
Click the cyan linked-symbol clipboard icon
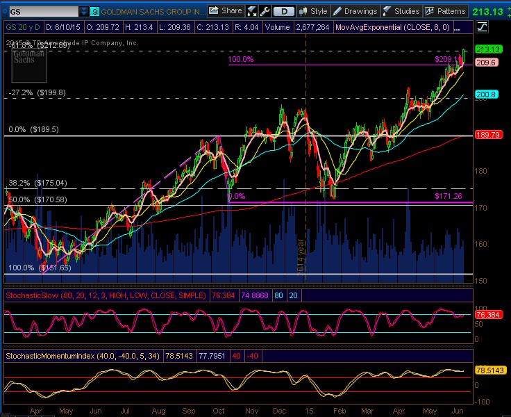tap(94, 12)
